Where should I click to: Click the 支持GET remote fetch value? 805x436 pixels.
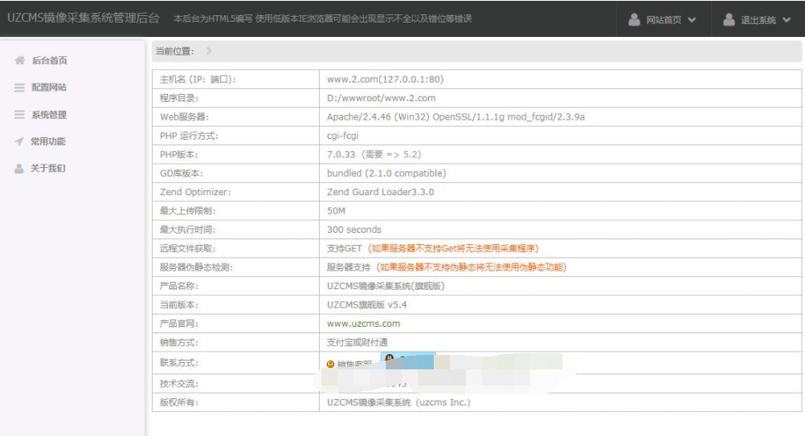click(345, 248)
